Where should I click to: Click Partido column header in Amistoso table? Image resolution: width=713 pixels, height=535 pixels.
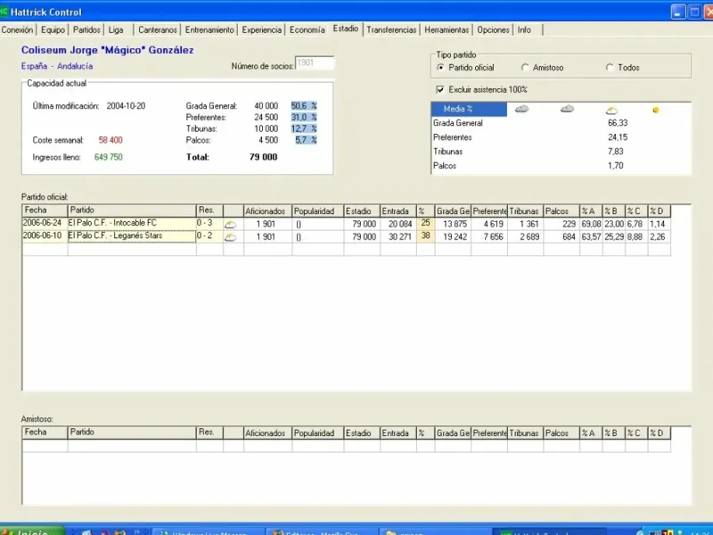click(x=132, y=432)
